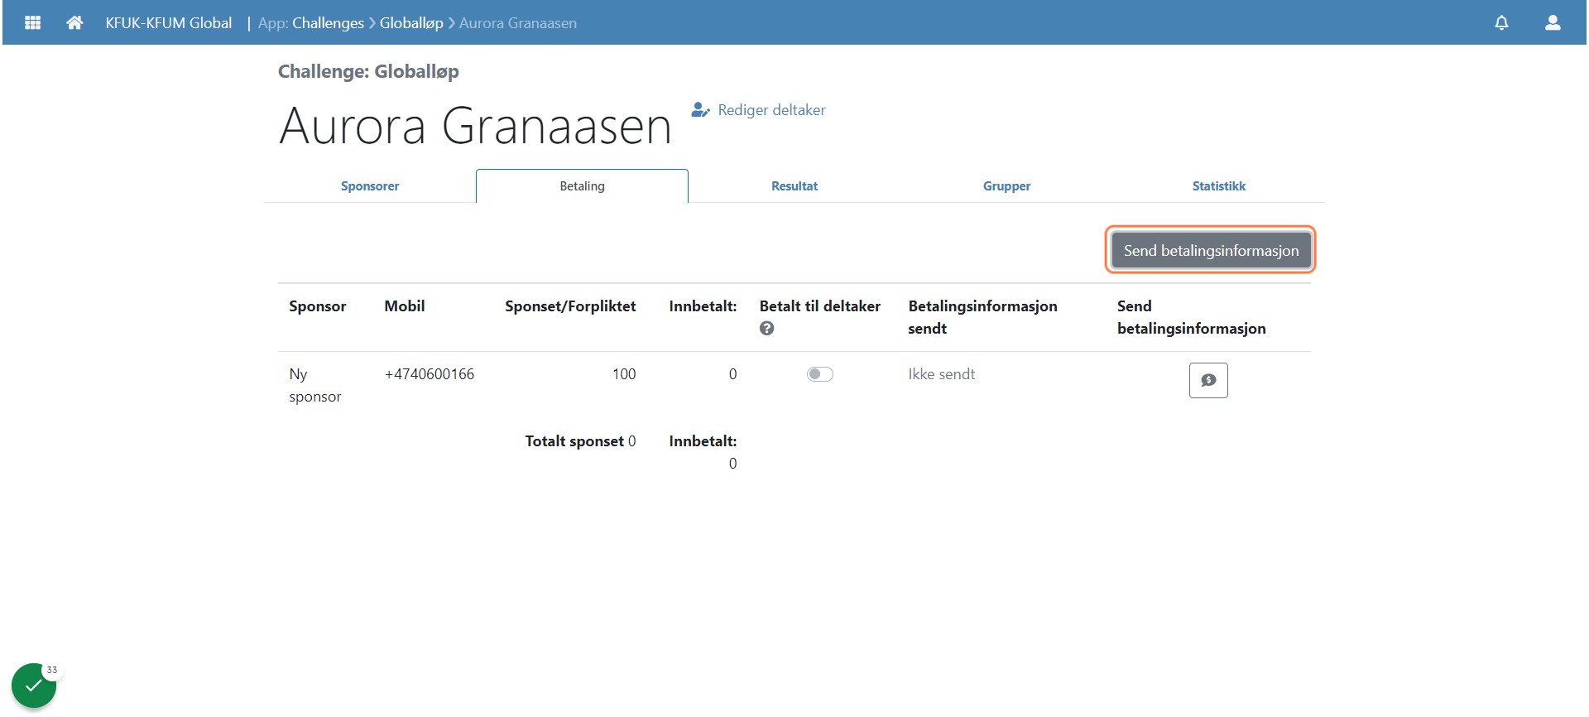Image resolution: width=1589 pixels, height=717 pixels.
Task: Click the help icon under Betalt til deltaker
Action: tap(767, 329)
